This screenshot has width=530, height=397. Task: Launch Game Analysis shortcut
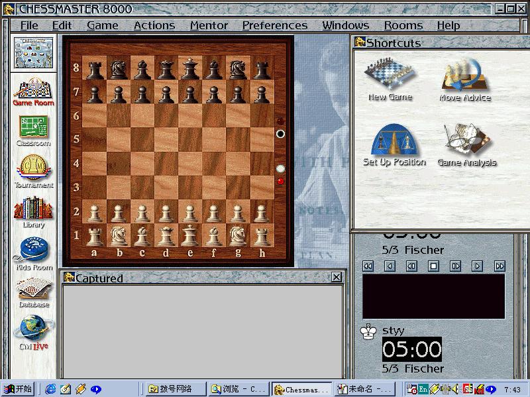(467, 144)
